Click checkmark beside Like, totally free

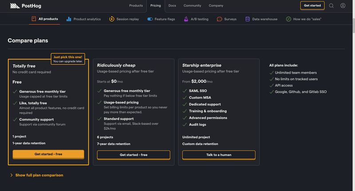[15, 103]
